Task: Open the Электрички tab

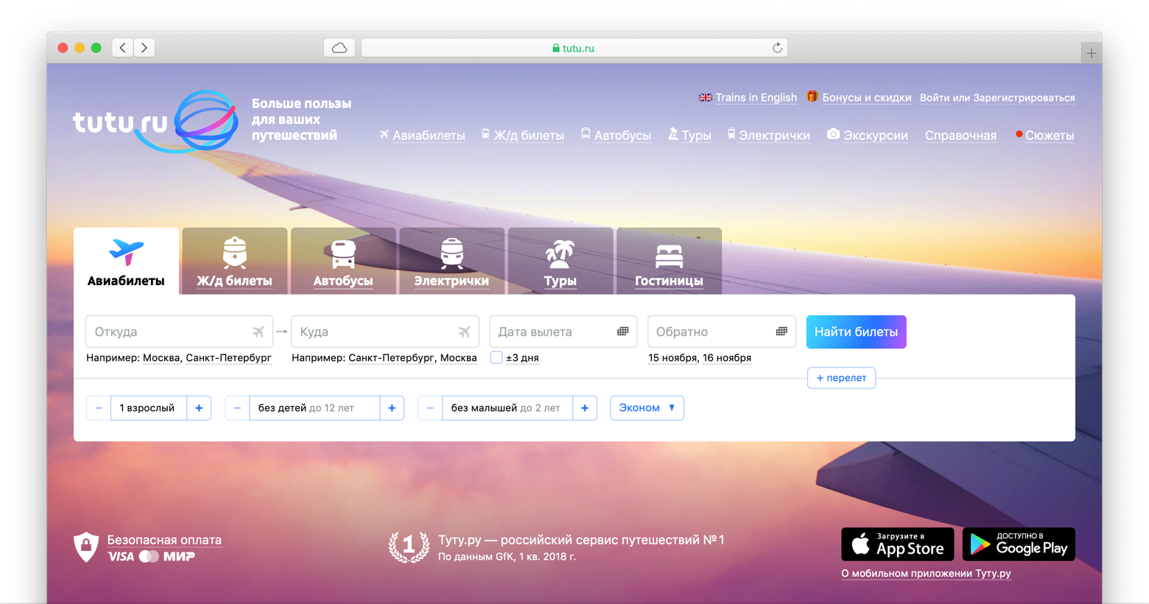Action: click(451, 261)
